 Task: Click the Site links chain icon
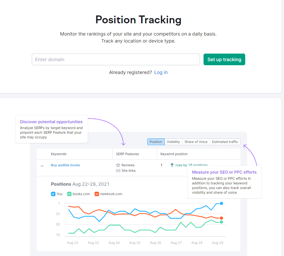(118, 171)
